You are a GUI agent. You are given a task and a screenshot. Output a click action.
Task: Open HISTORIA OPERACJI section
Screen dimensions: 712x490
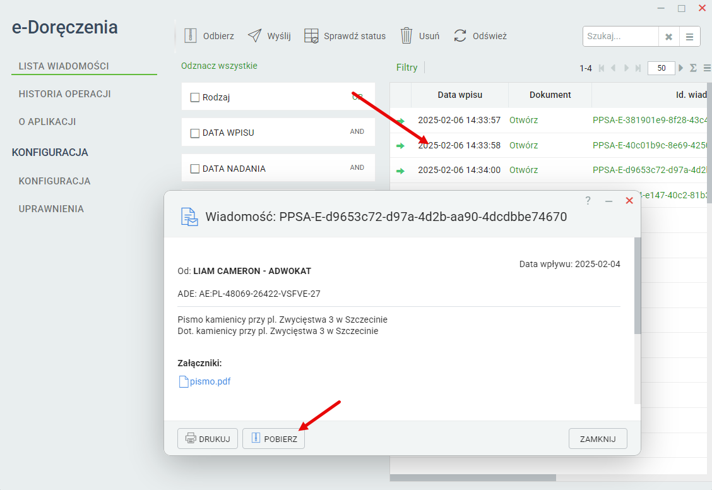[x=64, y=94]
